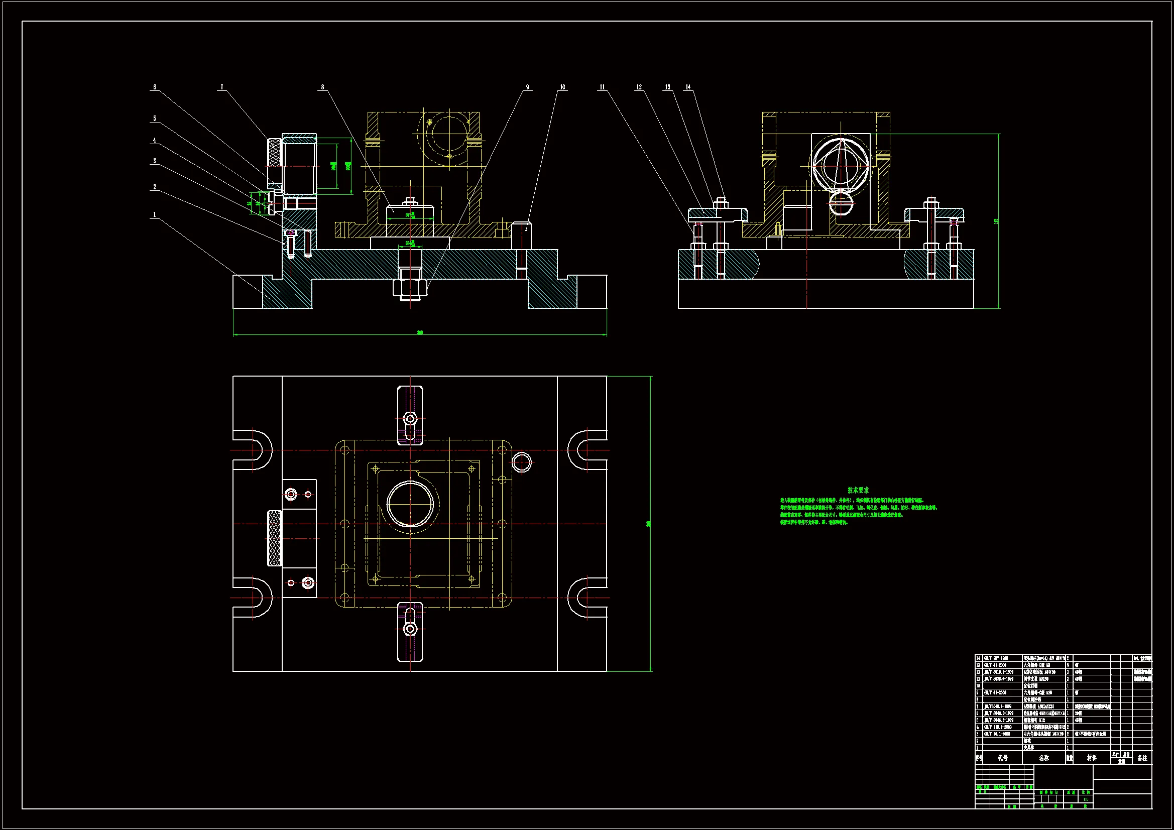
Task: Select the 300 width dimension under front view
Action: tap(420, 333)
